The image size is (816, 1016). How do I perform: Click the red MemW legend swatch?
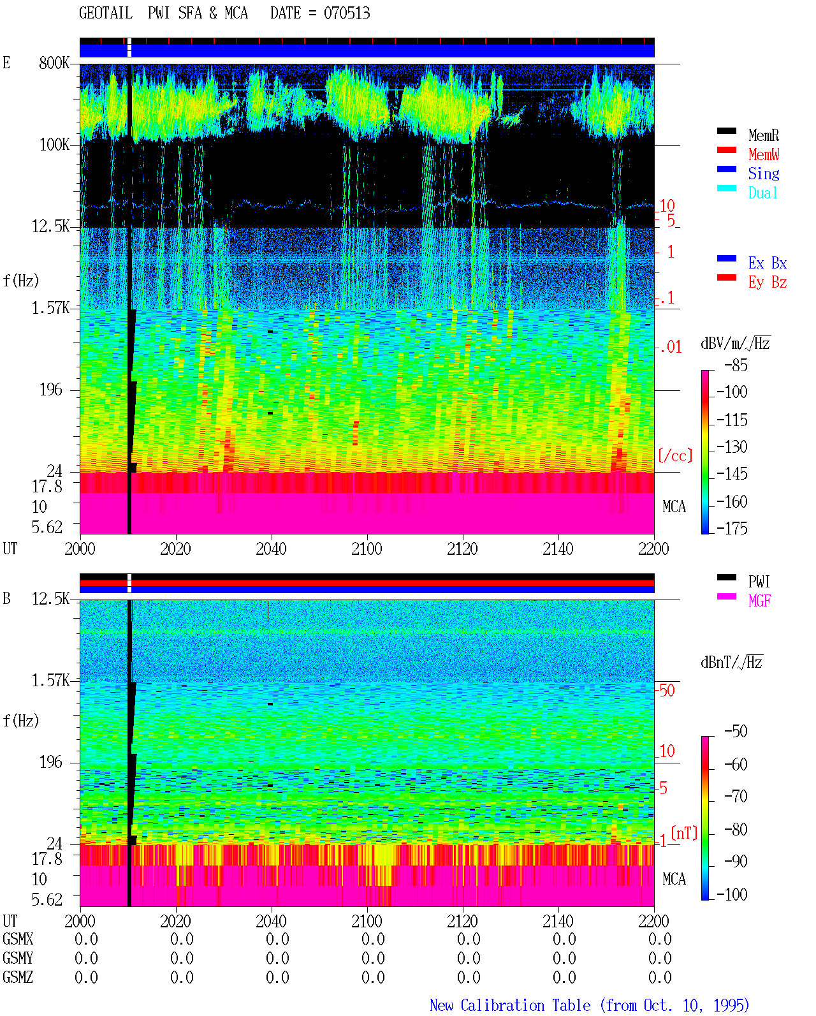[x=727, y=150]
